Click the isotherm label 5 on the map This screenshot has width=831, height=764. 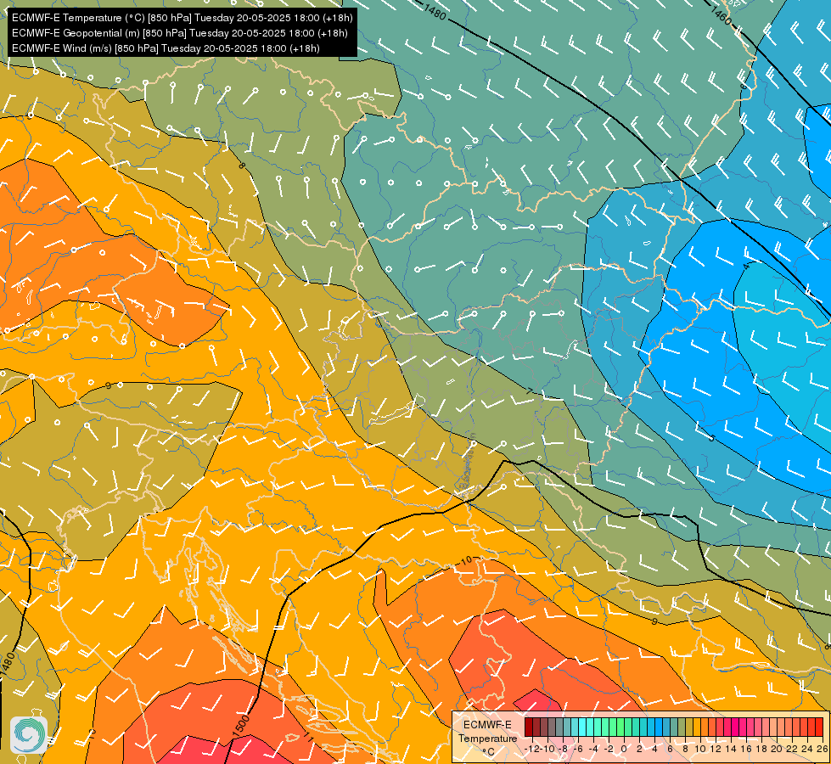pyautogui.click(x=712, y=438)
